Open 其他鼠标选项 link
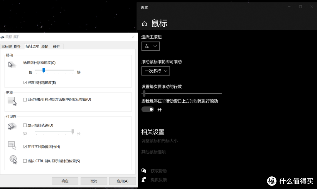The image size is (317, 189). point(154,152)
